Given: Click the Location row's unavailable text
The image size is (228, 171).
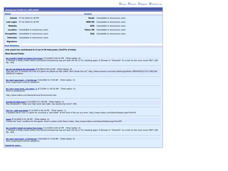Looking at the screenshot, I should 34,30.
